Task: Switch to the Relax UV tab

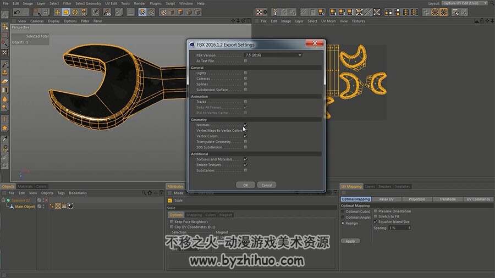Action: [387, 199]
